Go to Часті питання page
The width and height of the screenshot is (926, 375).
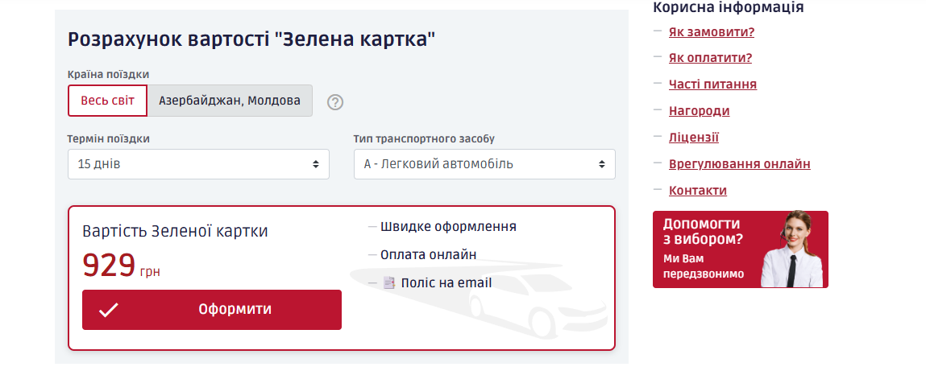click(x=712, y=84)
